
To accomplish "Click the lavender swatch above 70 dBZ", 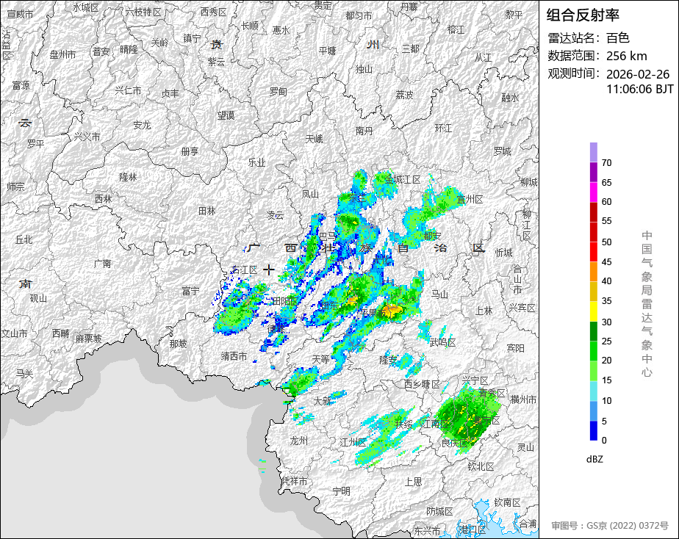I will point(593,152).
